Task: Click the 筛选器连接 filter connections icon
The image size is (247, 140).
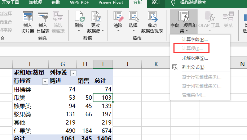Action: 58,16
